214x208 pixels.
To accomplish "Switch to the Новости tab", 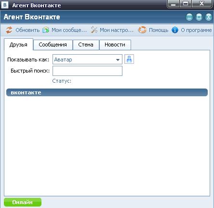I will [115, 45].
